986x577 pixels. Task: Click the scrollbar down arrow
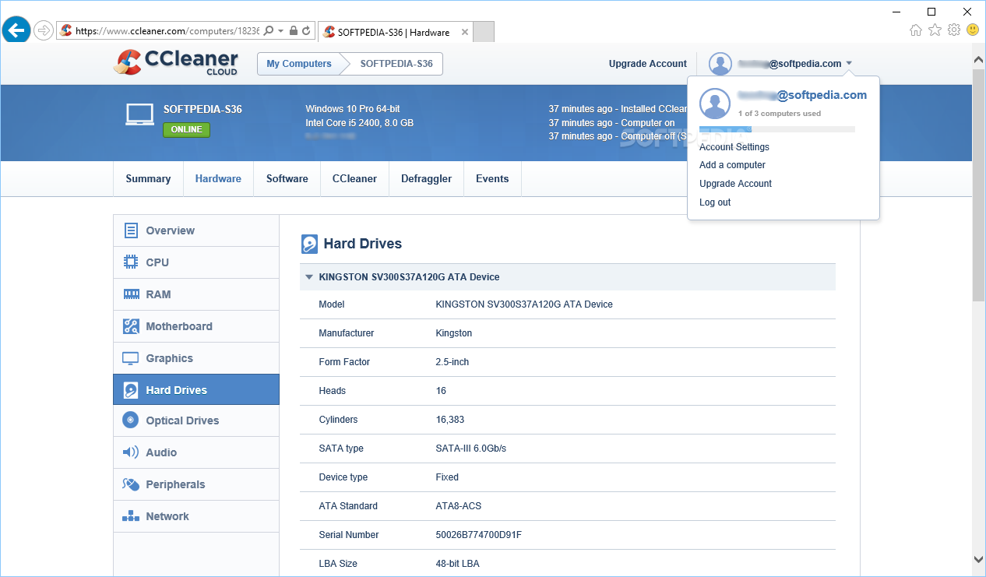click(x=979, y=558)
